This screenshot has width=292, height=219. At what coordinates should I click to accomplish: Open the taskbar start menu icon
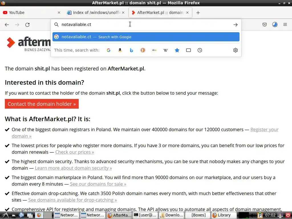[x=5, y=215]
